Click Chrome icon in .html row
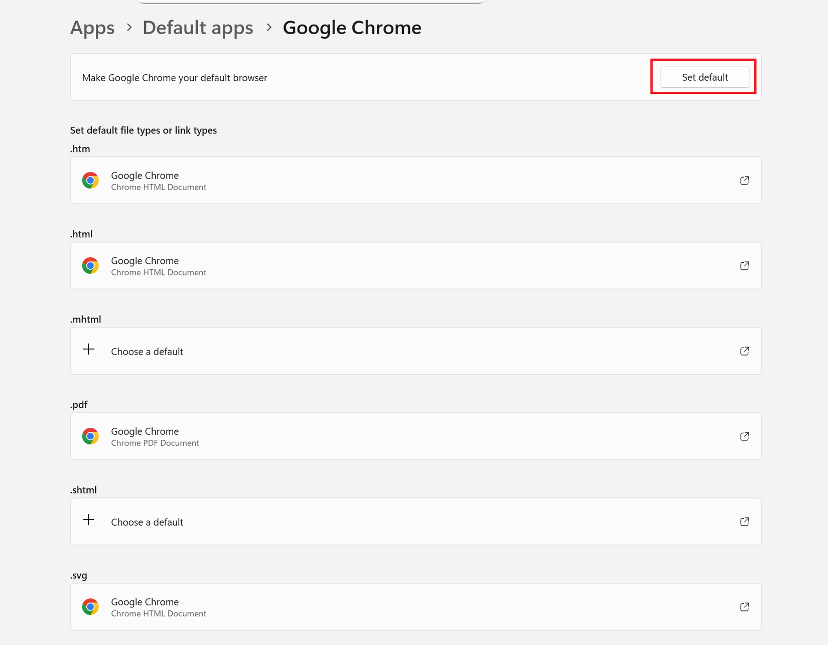Screen dimensions: 828x645 90,266
